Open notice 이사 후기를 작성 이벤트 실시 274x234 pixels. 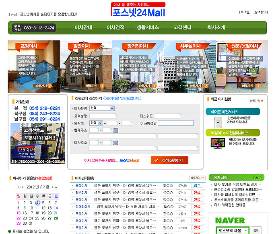(x=237, y=184)
